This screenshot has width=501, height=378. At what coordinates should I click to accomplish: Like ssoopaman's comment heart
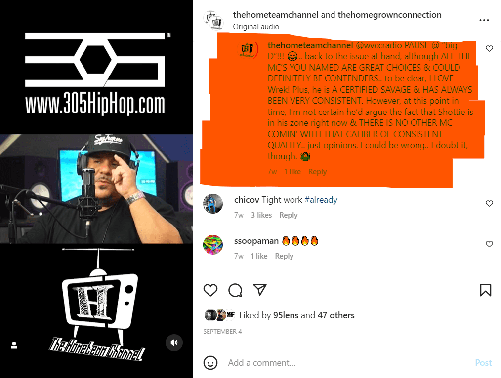click(489, 244)
